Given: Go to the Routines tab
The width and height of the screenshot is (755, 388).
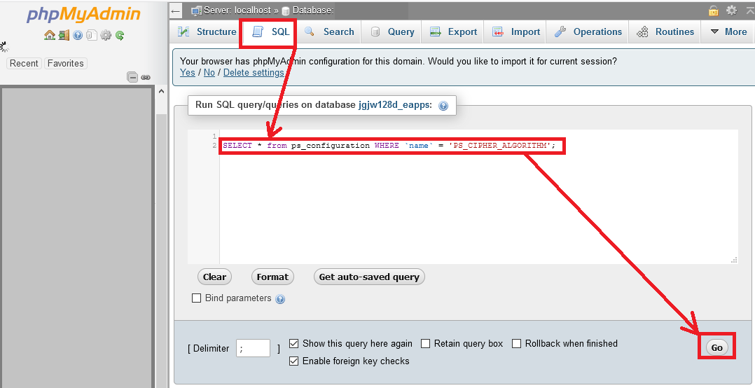Looking at the screenshot, I should (665, 32).
